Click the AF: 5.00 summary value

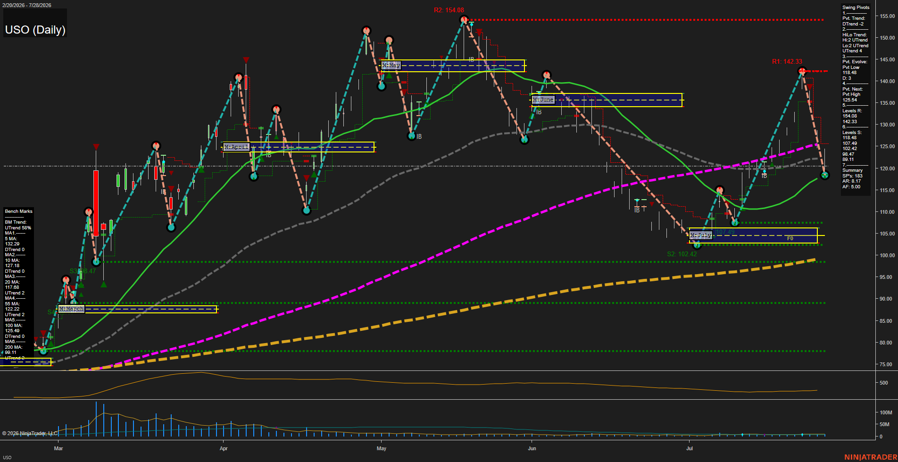pos(851,187)
